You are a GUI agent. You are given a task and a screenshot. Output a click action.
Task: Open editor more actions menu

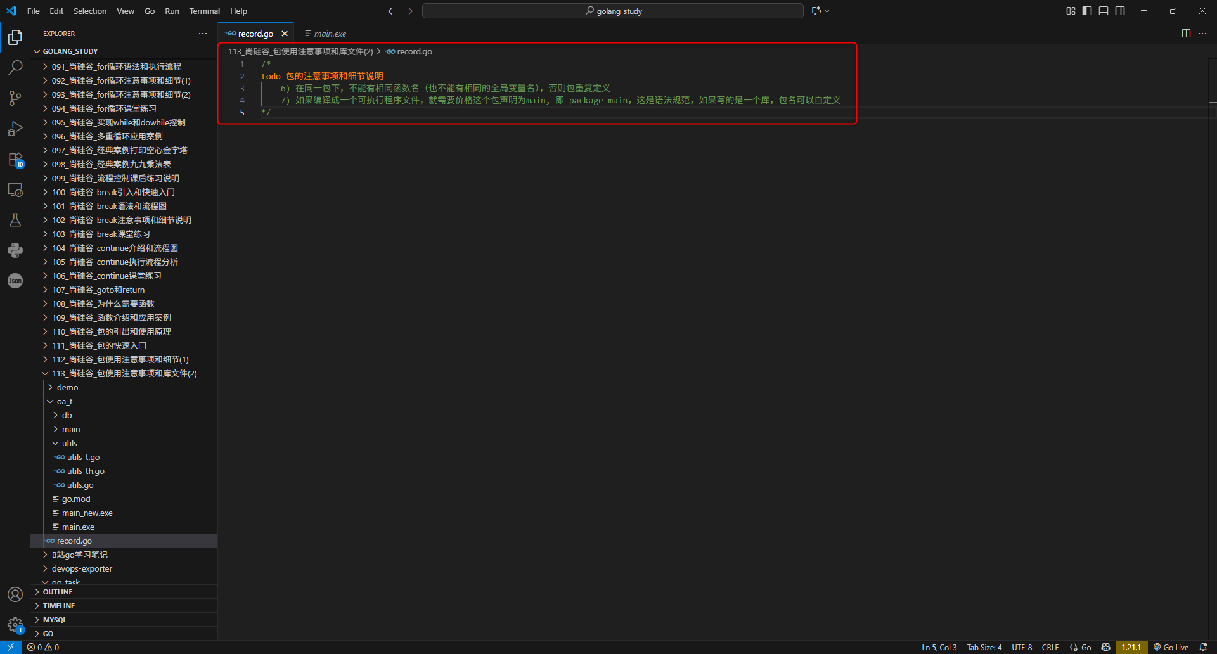[1202, 34]
